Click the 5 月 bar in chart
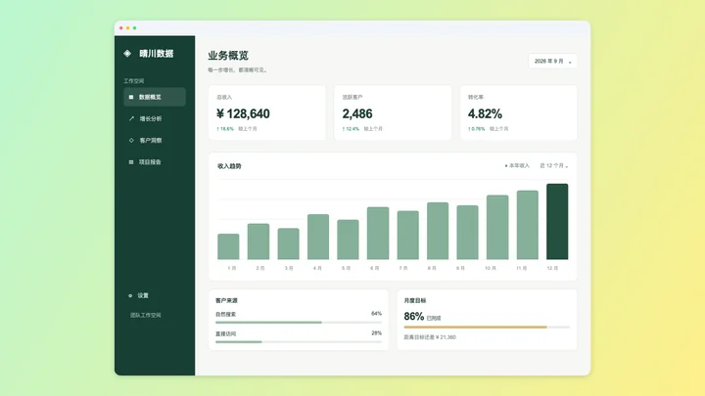This screenshot has height=396, width=705. tap(348, 240)
